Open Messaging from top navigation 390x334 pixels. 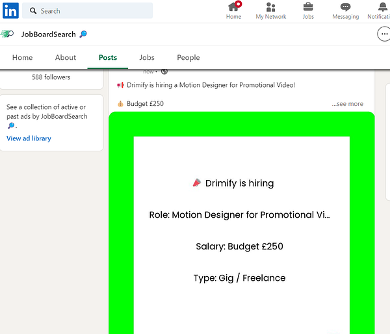[346, 10]
